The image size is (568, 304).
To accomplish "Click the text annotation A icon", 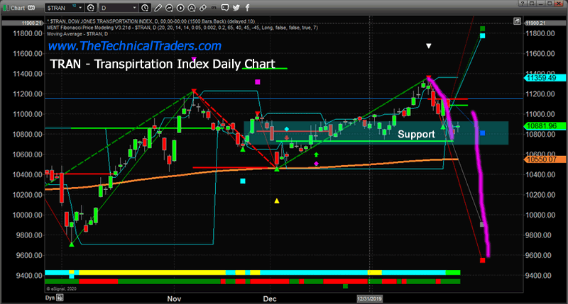I will point(192,7).
